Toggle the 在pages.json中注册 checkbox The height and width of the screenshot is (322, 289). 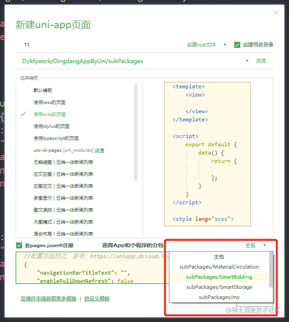(19, 245)
